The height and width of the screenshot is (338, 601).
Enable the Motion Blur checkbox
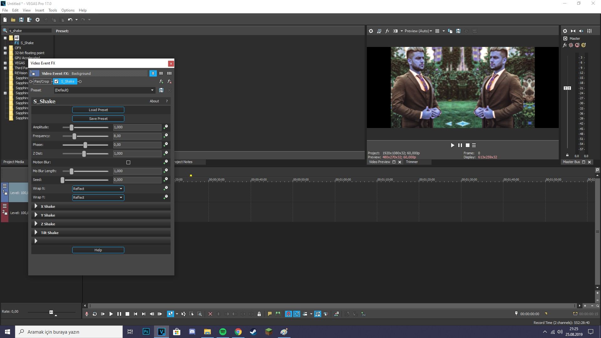point(128,162)
